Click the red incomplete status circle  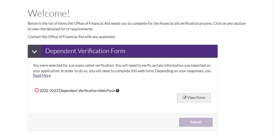click(37, 90)
